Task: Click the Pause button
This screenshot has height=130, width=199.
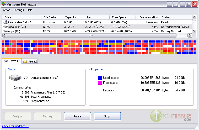Action: click(x=77, y=116)
